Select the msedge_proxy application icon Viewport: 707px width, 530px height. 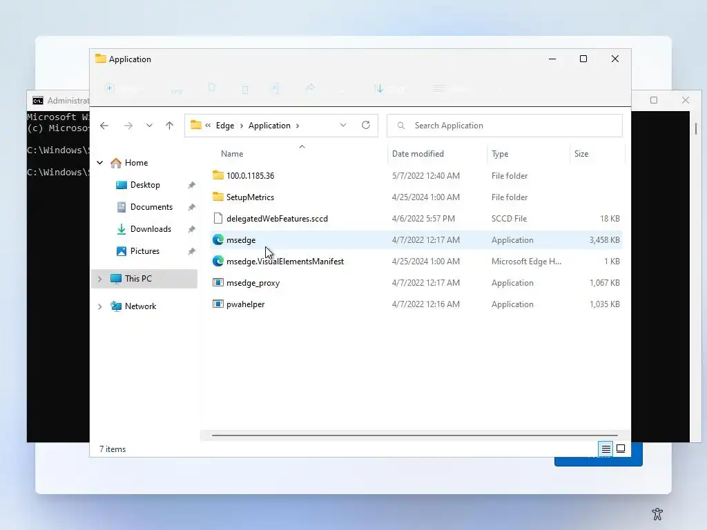click(218, 282)
